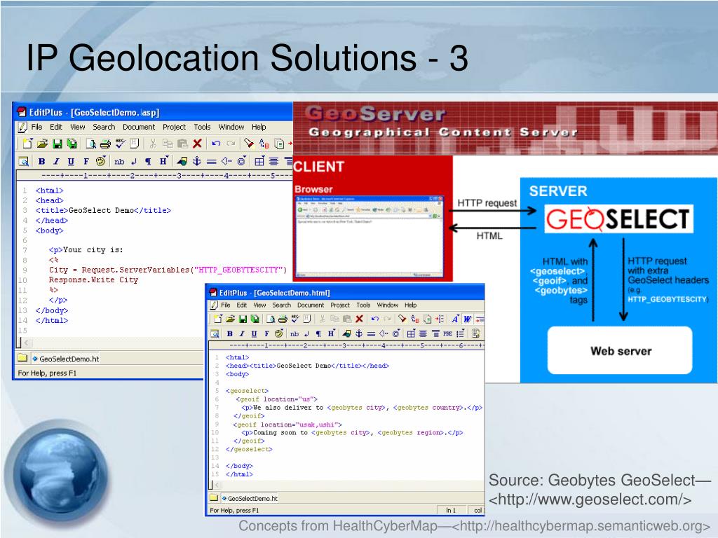Open View menu in html EditPlus window
Screen dimensions: 718x538
[259, 305]
